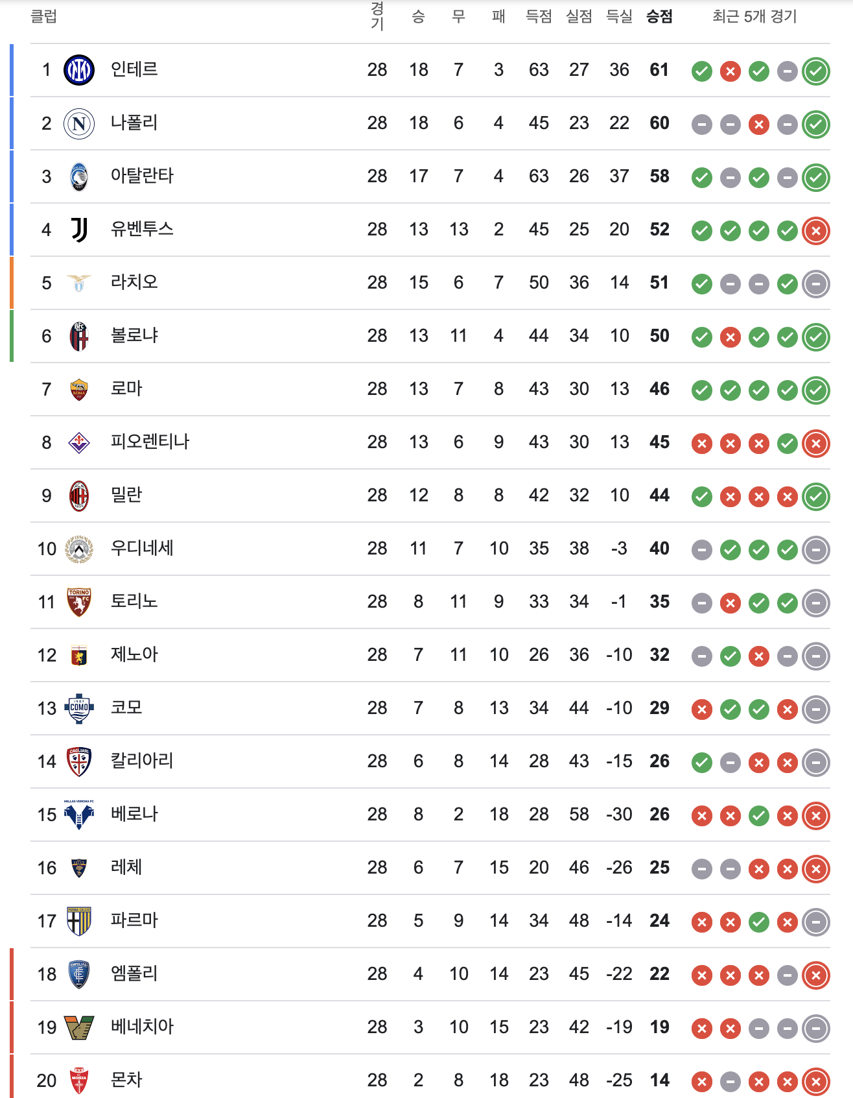The height and width of the screenshot is (1098, 853).
Task: Open the Napoli crest logo
Action: coord(79,123)
